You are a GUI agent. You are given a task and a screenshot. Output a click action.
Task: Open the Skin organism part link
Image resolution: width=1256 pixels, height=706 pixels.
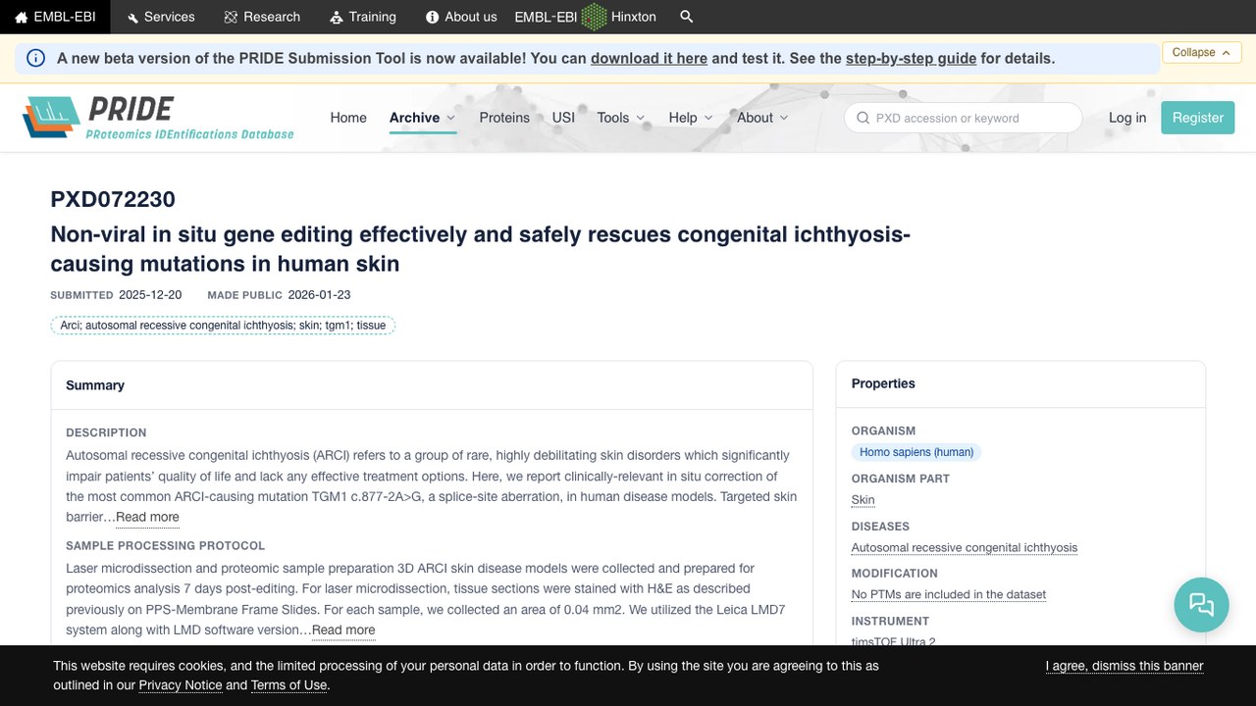coord(863,500)
